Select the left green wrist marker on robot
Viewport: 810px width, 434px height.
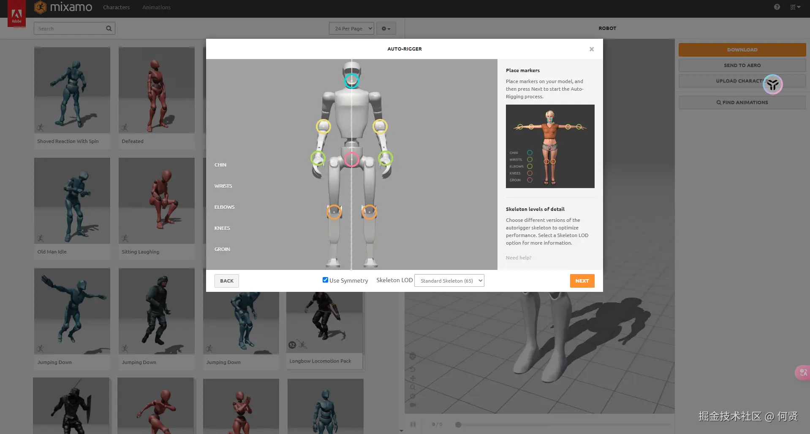[318, 158]
